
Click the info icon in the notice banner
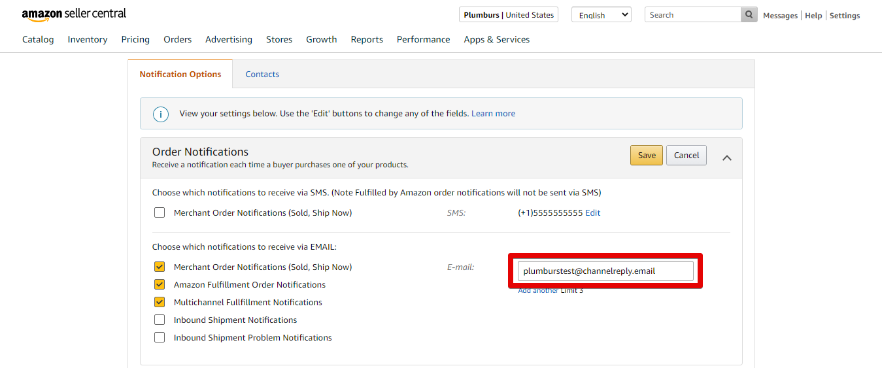click(x=160, y=114)
